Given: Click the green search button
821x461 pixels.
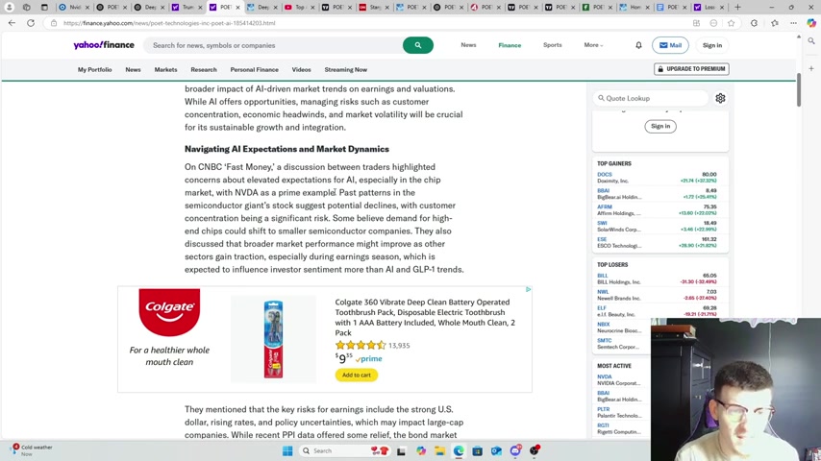Looking at the screenshot, I should click(x=418, y=45).
